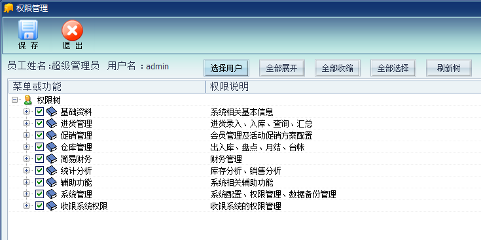Click the book icon for 基础资料
Image resolution: width=481 pixels, height=240 pixels.
52,112
